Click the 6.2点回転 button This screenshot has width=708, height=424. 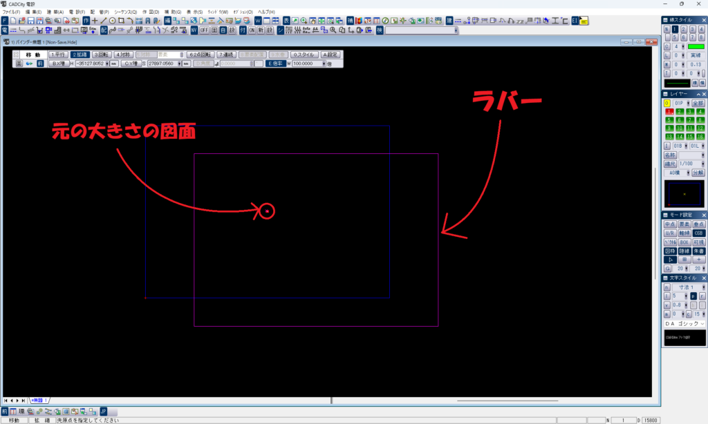click(x=200, y=55)
